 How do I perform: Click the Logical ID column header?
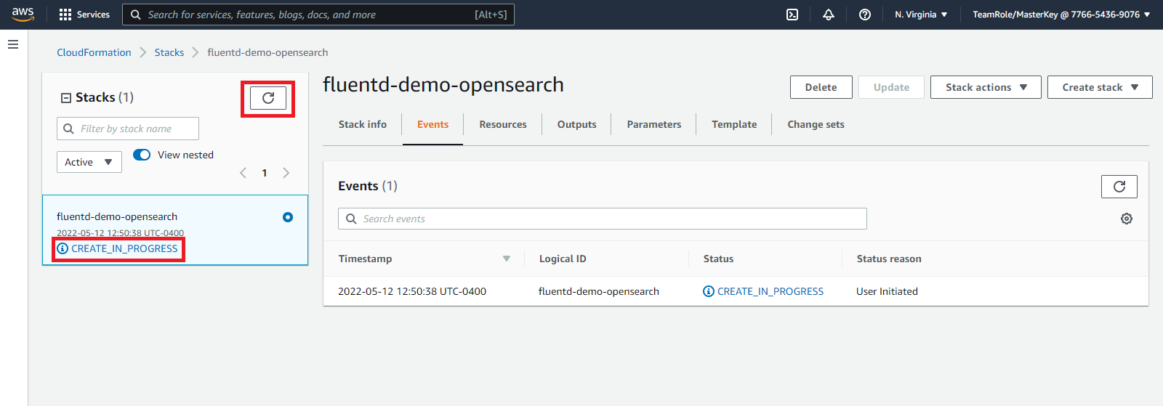coord(563,259)
